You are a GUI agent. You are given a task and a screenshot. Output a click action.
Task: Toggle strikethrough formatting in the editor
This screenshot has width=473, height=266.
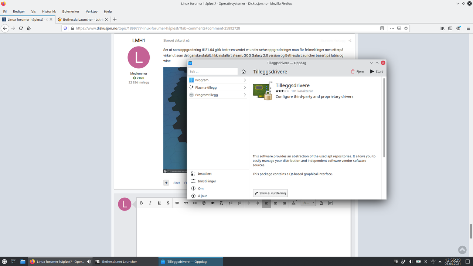[168, 203]
